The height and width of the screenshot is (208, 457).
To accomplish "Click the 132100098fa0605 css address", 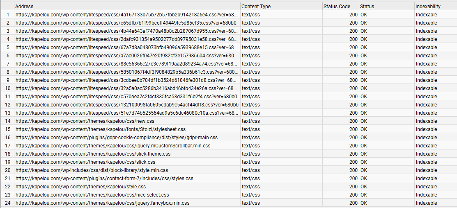I will coord(127,104).
